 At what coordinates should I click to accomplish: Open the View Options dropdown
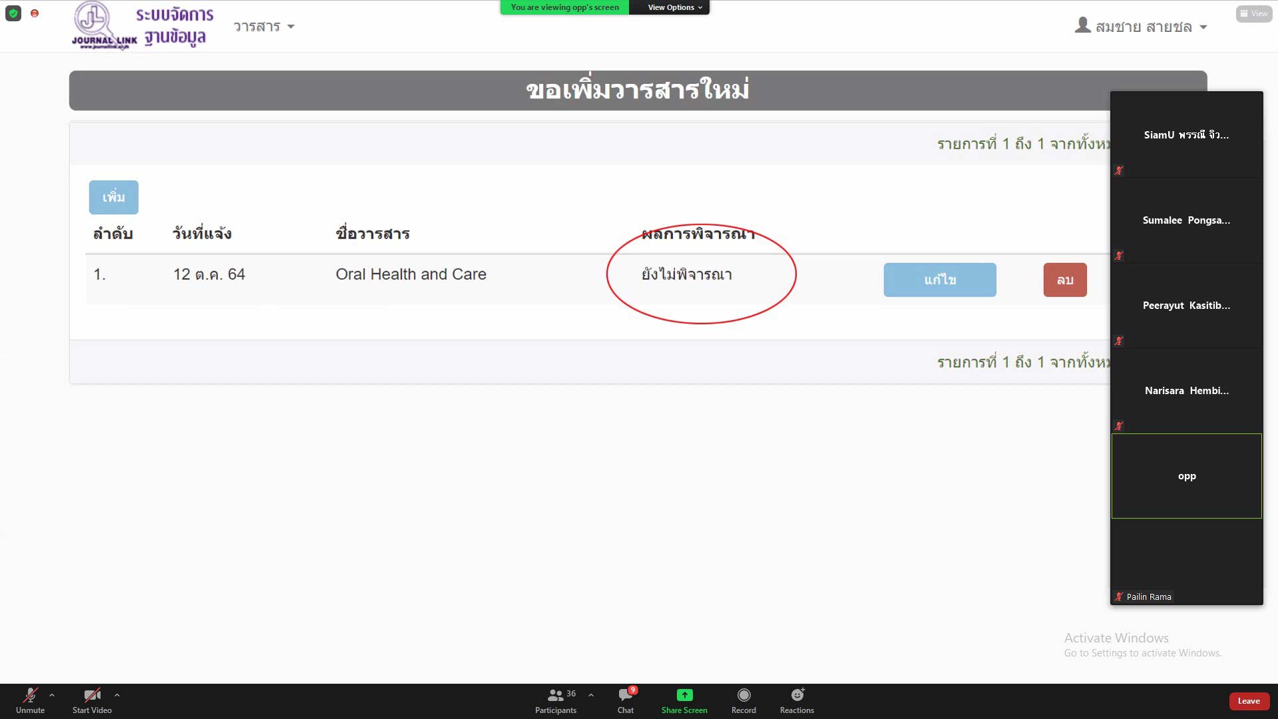674,7
